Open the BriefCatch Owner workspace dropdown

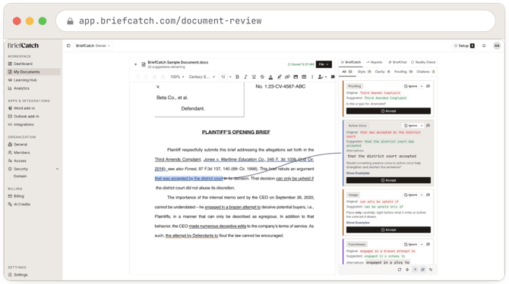(93, 45)
